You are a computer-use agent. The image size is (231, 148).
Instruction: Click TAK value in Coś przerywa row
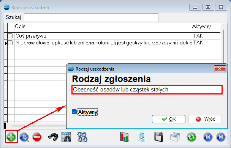(x=198, y=36)
